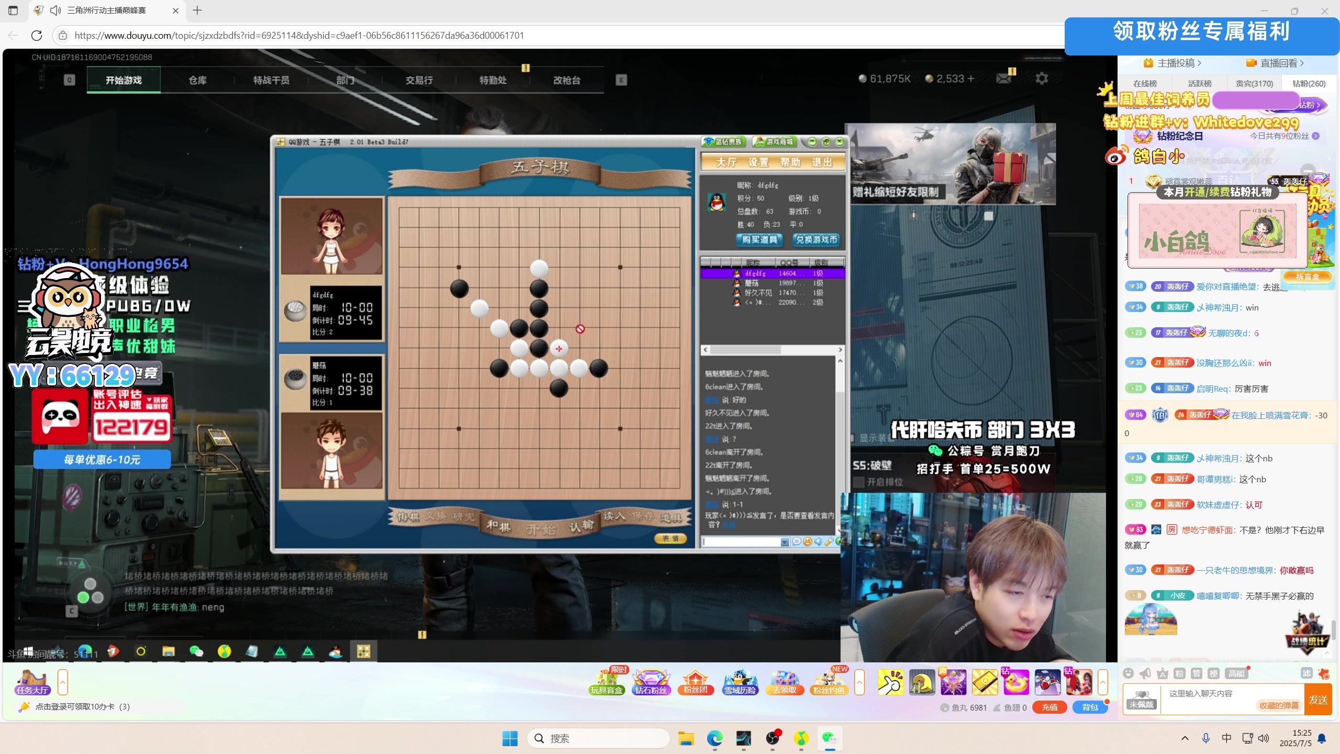The image size is (1340, 754).
Task: Switch to 活跃榜 tab
Action: coord(1200,83)
